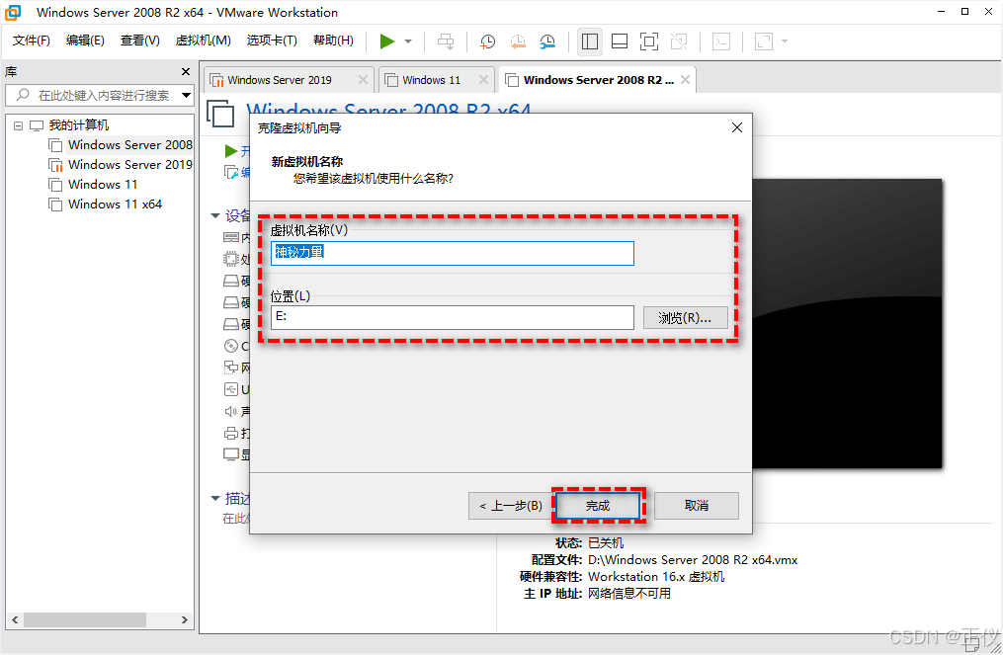Click the library scrollbar left arrow
The width and height of the screenshot is (1003, 655).
pyautogui.click(x=16, y=619)
